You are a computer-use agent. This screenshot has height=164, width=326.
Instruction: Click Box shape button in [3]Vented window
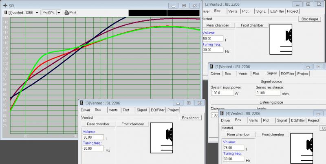[x=190, y=117]
